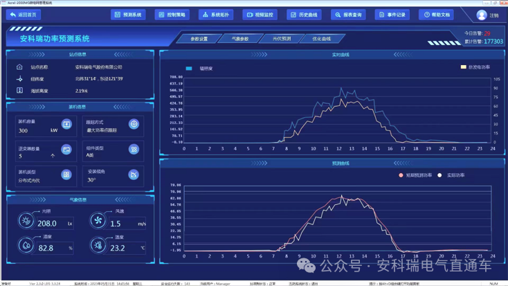This screenshot has height=286, width=508.
Task: Click the humidity droplet icon
Action: click(x=26, y=245)
